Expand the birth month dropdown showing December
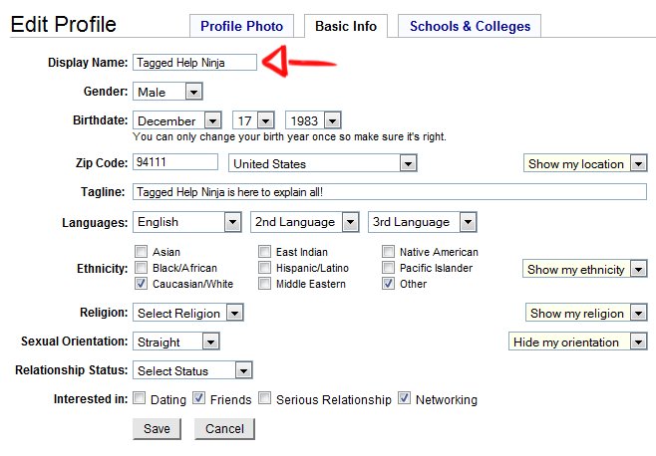Screen dimensions: 656x456 177,120
